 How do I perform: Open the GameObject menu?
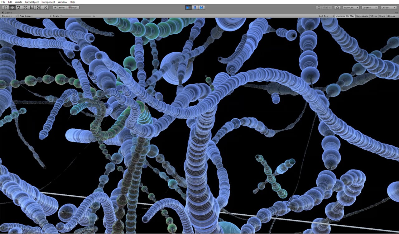pos(32,2)
